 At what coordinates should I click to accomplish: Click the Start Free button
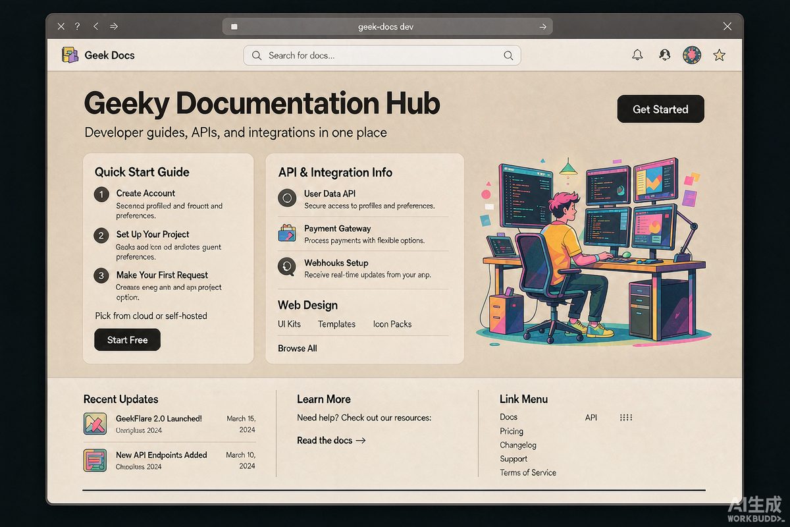(x=128, y=340)
